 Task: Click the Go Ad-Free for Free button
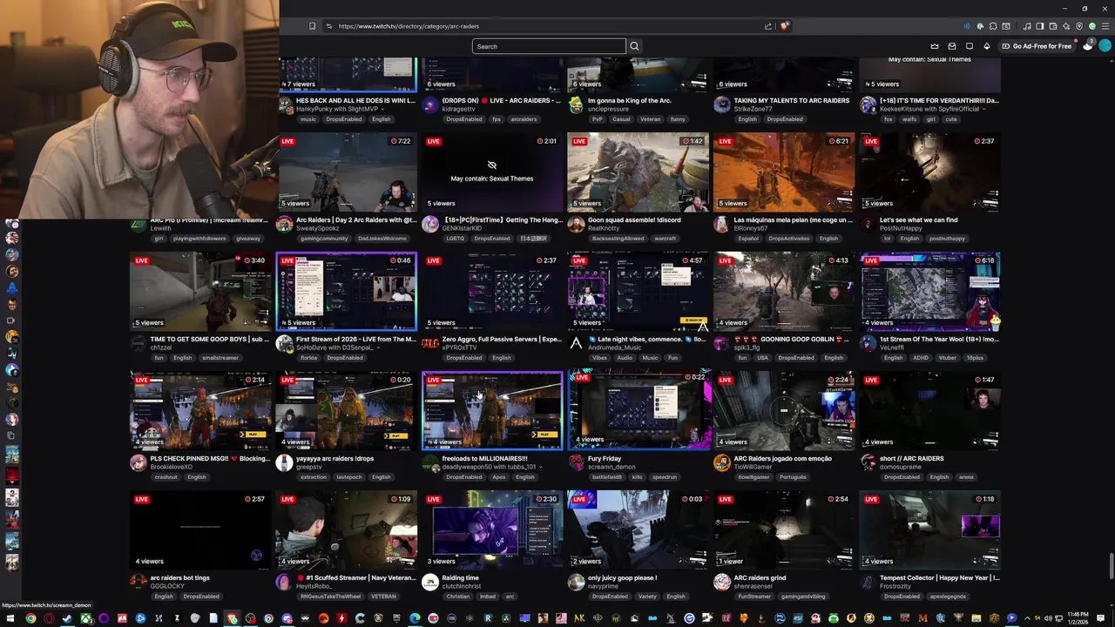[1037, 46]
